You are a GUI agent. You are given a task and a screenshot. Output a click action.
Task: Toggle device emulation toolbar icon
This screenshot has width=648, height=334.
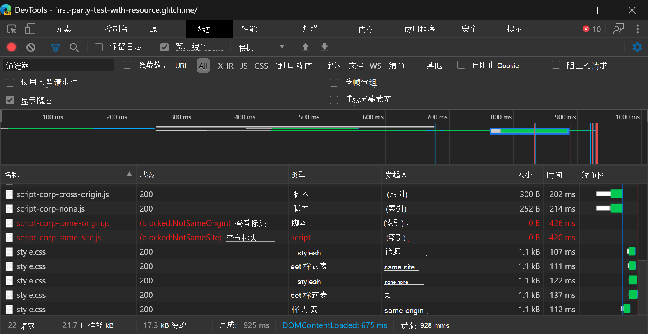[x=30, y=29]
